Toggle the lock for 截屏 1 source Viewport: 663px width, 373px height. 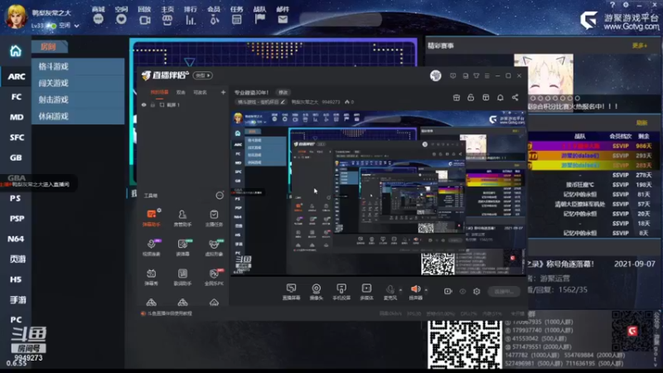152,105
